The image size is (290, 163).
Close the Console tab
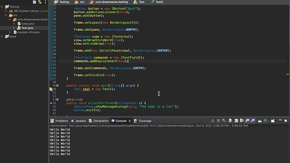click(x=130, y=121)
